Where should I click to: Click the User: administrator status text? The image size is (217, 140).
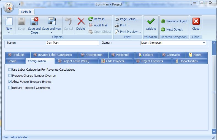coord(15,137)
